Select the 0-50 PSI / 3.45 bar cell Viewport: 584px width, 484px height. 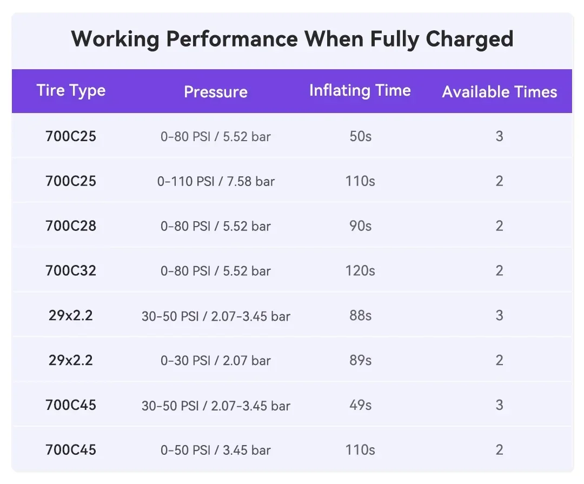(x=216, y=450)
